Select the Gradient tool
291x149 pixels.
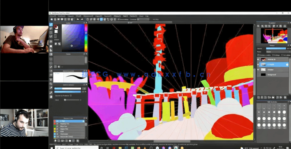[x=51, y=54]
